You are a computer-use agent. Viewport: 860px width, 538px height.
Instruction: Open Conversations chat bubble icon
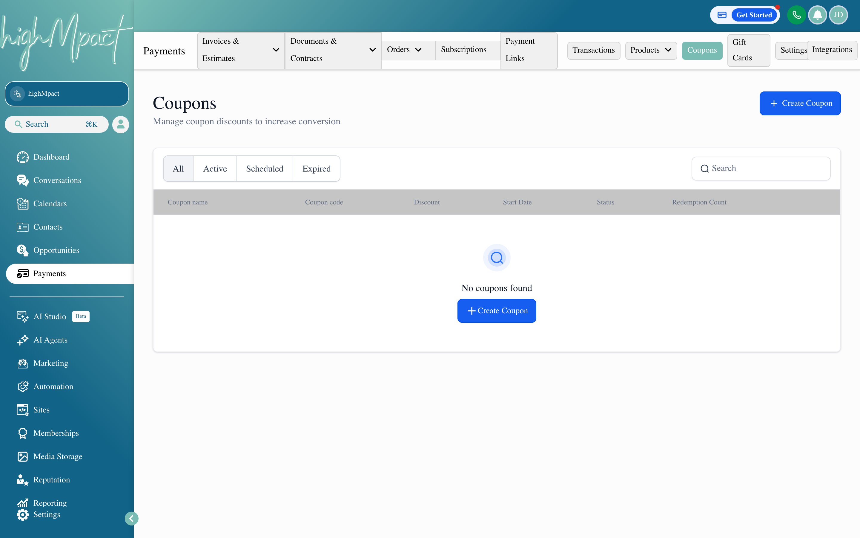point(22,181)
